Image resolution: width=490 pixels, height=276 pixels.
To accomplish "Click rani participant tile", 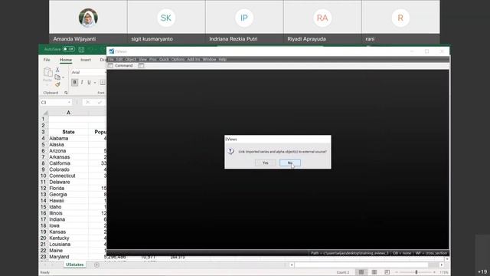I will click(x=400, y=22).
